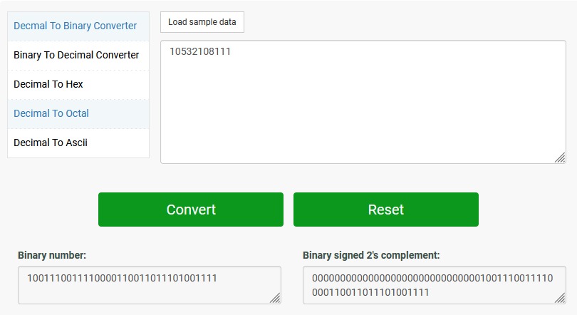Click the second line of the 2's complement output
This screenshot has width=577, height=315.
point(370,292)
